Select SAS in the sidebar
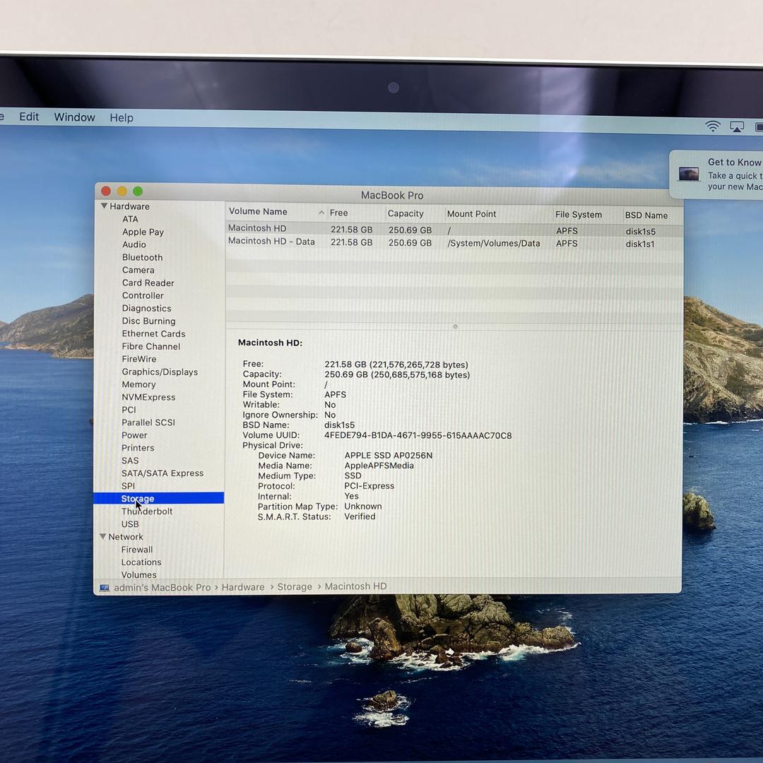This screenshot has width=763, height=763. point(130,461)
